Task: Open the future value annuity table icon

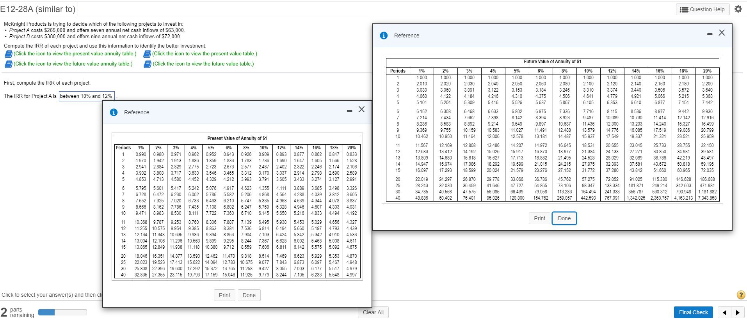Action: click(x=8, y=64)
